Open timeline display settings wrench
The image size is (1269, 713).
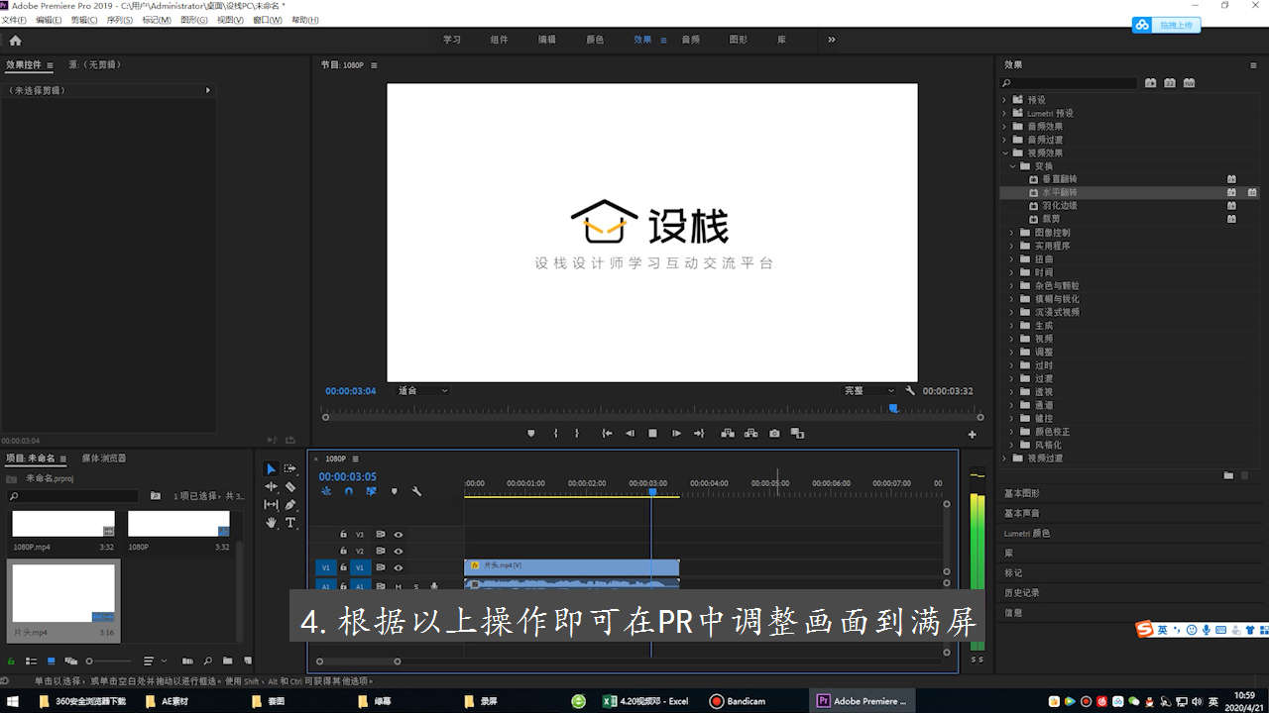point(416,491)
